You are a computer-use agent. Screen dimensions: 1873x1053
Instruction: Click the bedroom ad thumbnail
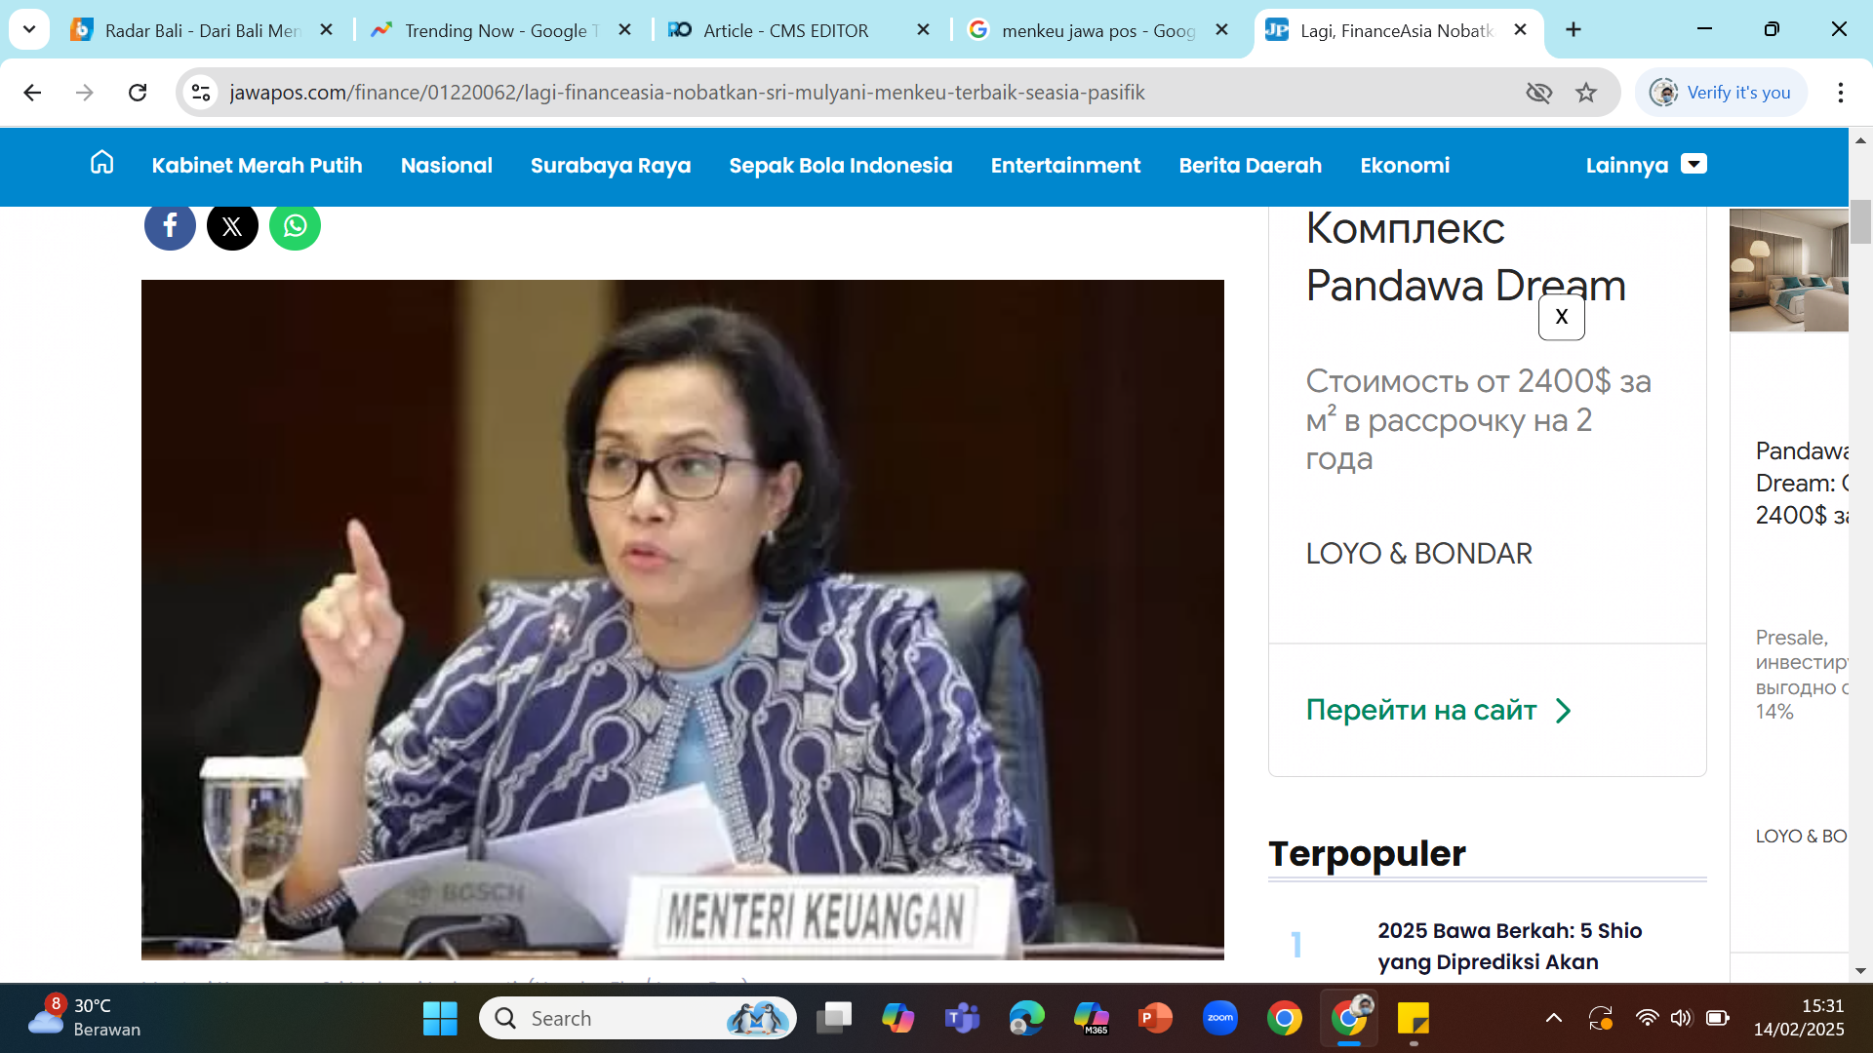(1788, 270)
